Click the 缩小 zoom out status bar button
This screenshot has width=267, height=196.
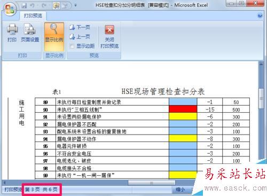180,190
